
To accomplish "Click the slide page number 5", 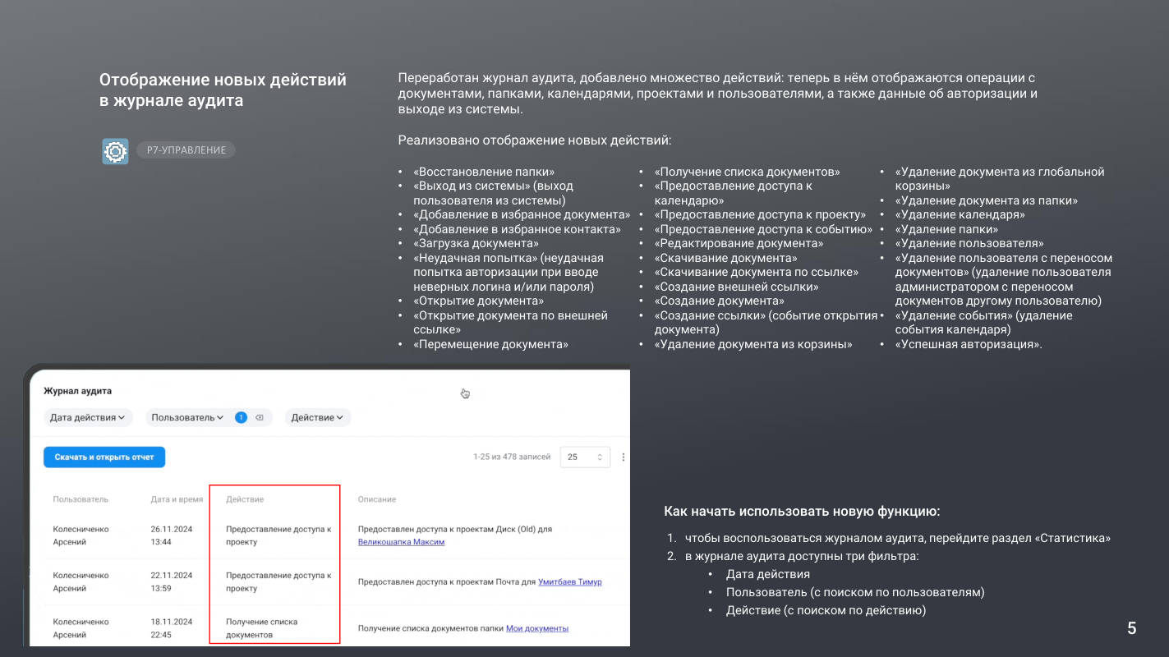I will [x=1132, y=628].
